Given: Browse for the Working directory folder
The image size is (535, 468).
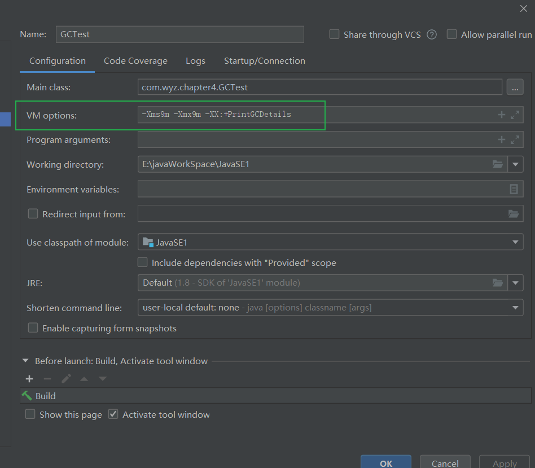Looking at the screenshot, I should click(497, 164).
